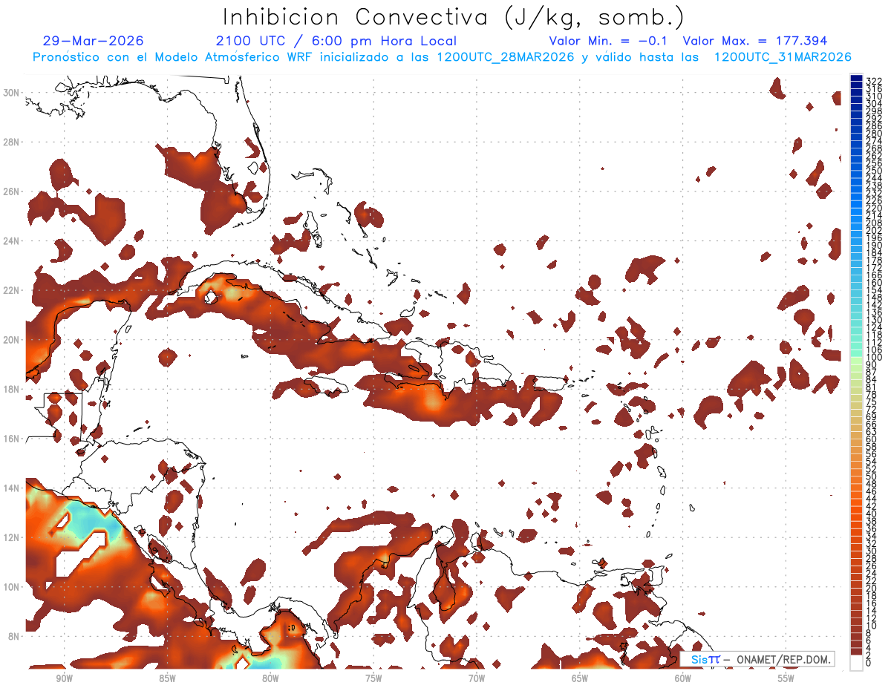The image size is (891, 688).
Task: Click the "Inhibicion Convectiva" map title
Action: [454, 16]
